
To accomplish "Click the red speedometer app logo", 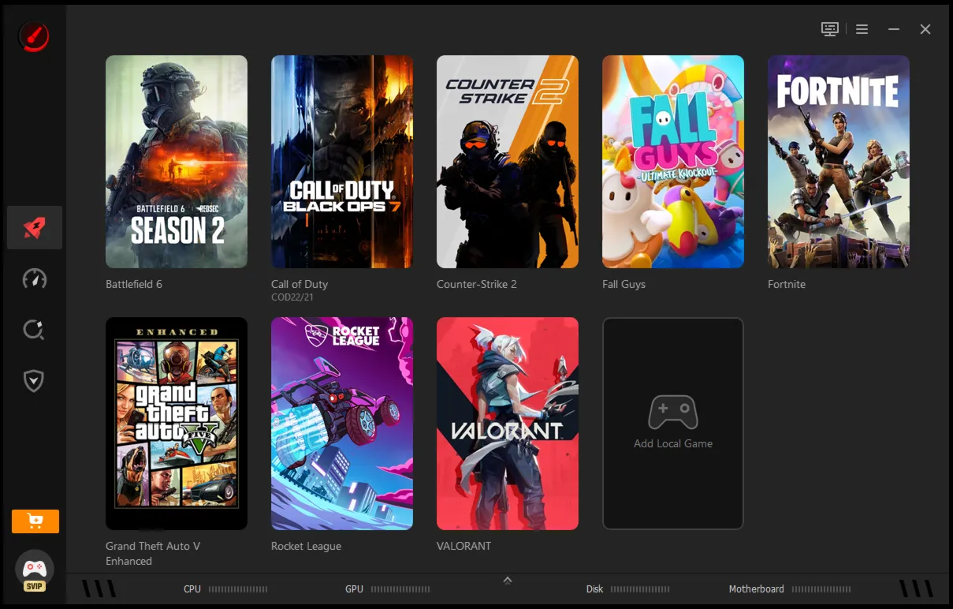I will tap(34, 36).
